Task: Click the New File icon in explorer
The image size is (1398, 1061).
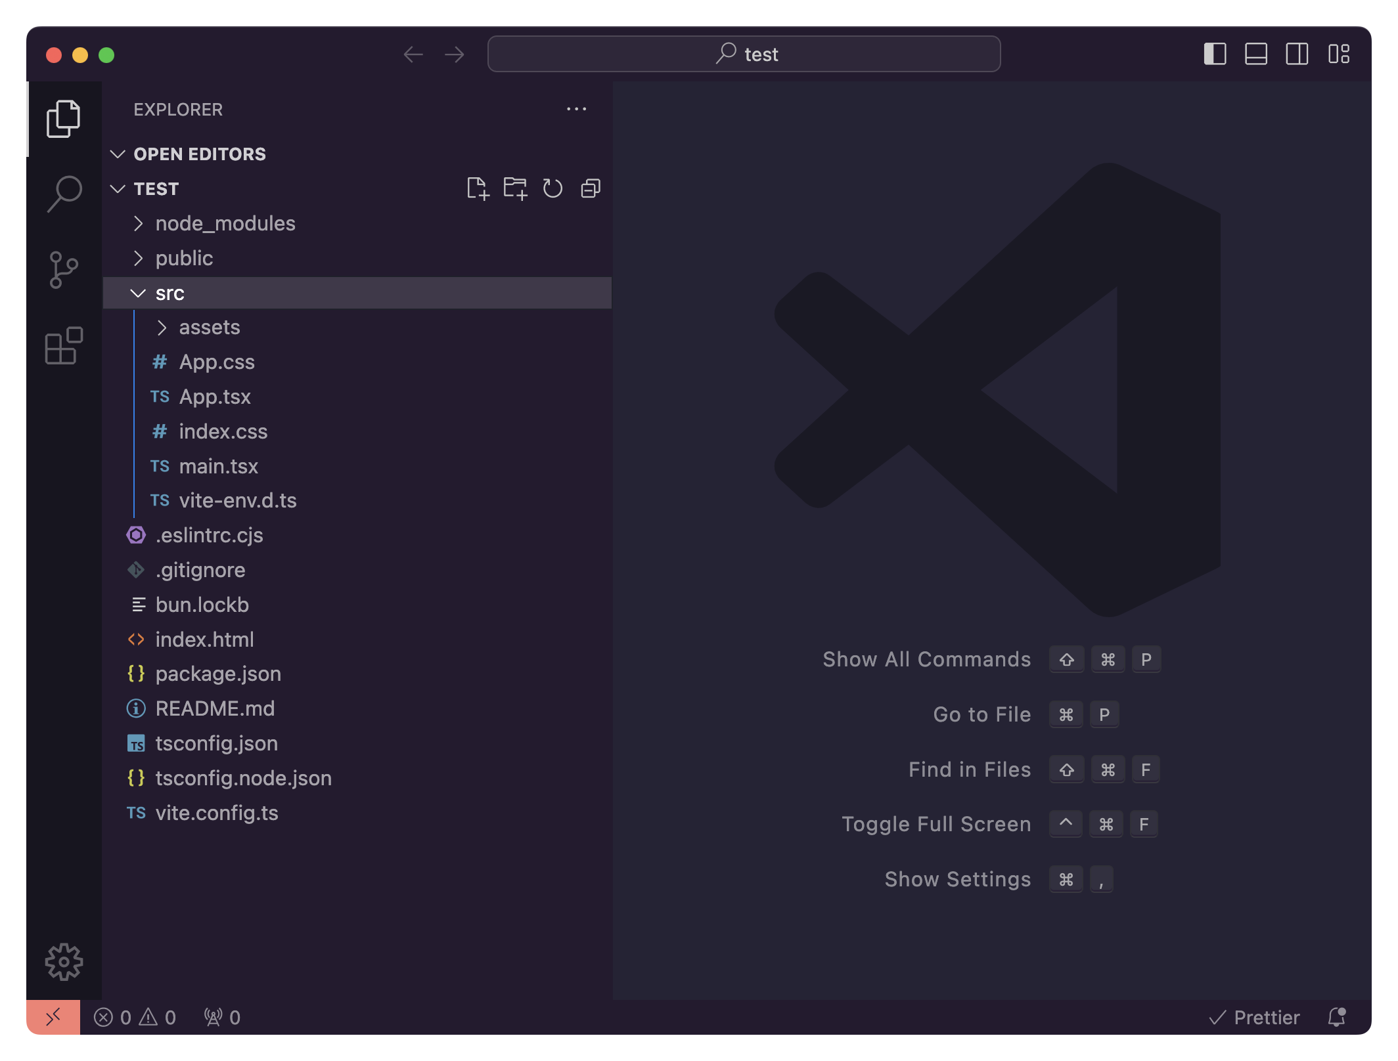Action: click(478, 189)
